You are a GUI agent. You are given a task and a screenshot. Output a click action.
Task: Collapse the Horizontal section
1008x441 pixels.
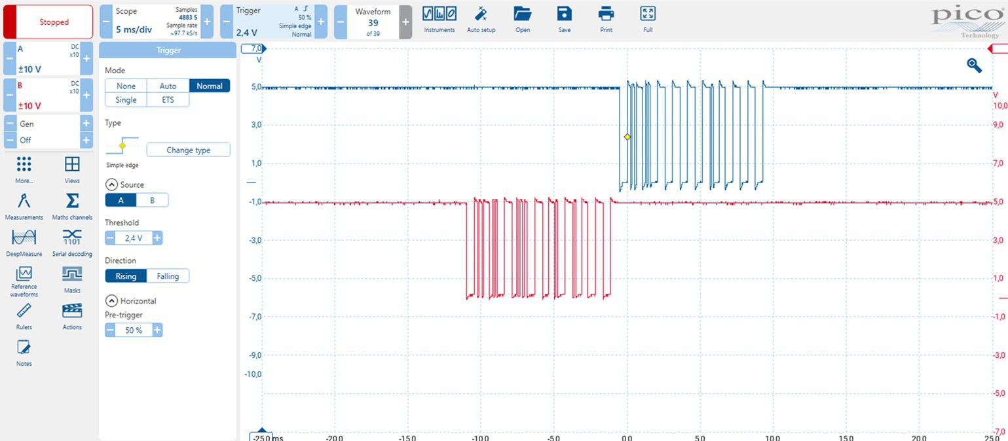111,301
